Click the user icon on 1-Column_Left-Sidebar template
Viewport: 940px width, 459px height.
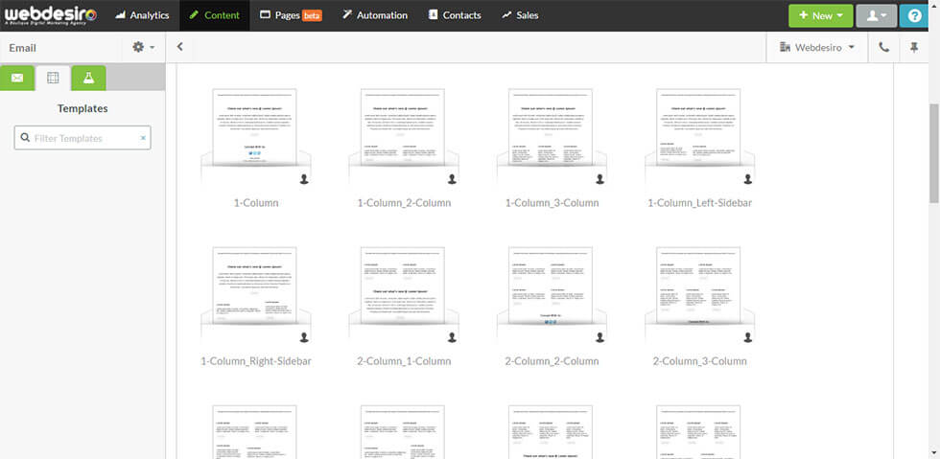[747, 179]
